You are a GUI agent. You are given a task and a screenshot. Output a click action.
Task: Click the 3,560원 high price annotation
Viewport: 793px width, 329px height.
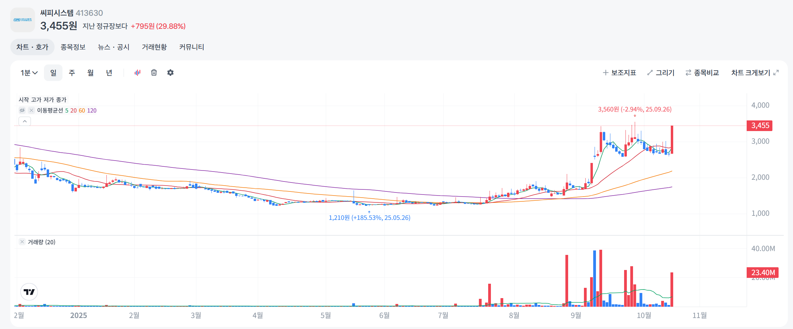pos(635,109)
